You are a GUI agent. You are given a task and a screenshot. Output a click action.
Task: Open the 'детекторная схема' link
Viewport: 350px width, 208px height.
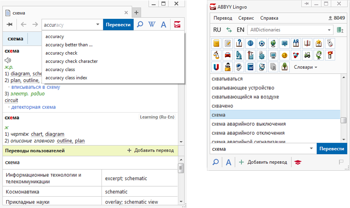coord(34,107)
